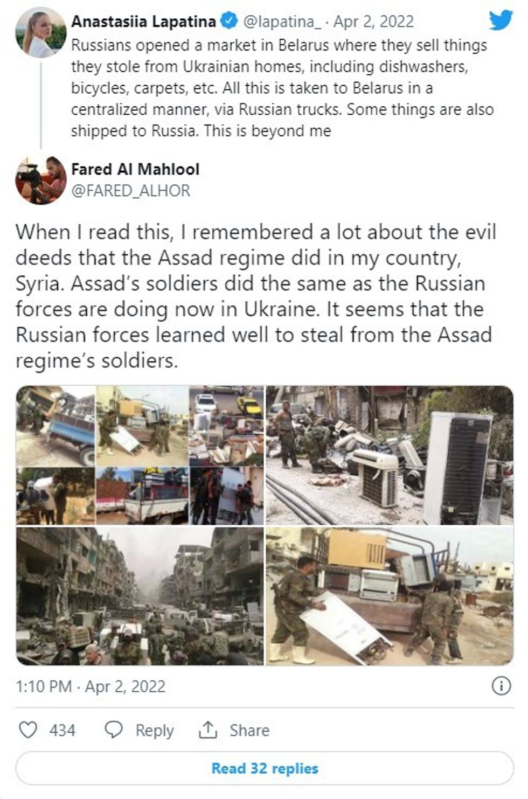Click the quoted tweet's Apr 2, 2022 date
Viewport: 528px width, 799px height.
click(x=373, y=22)
